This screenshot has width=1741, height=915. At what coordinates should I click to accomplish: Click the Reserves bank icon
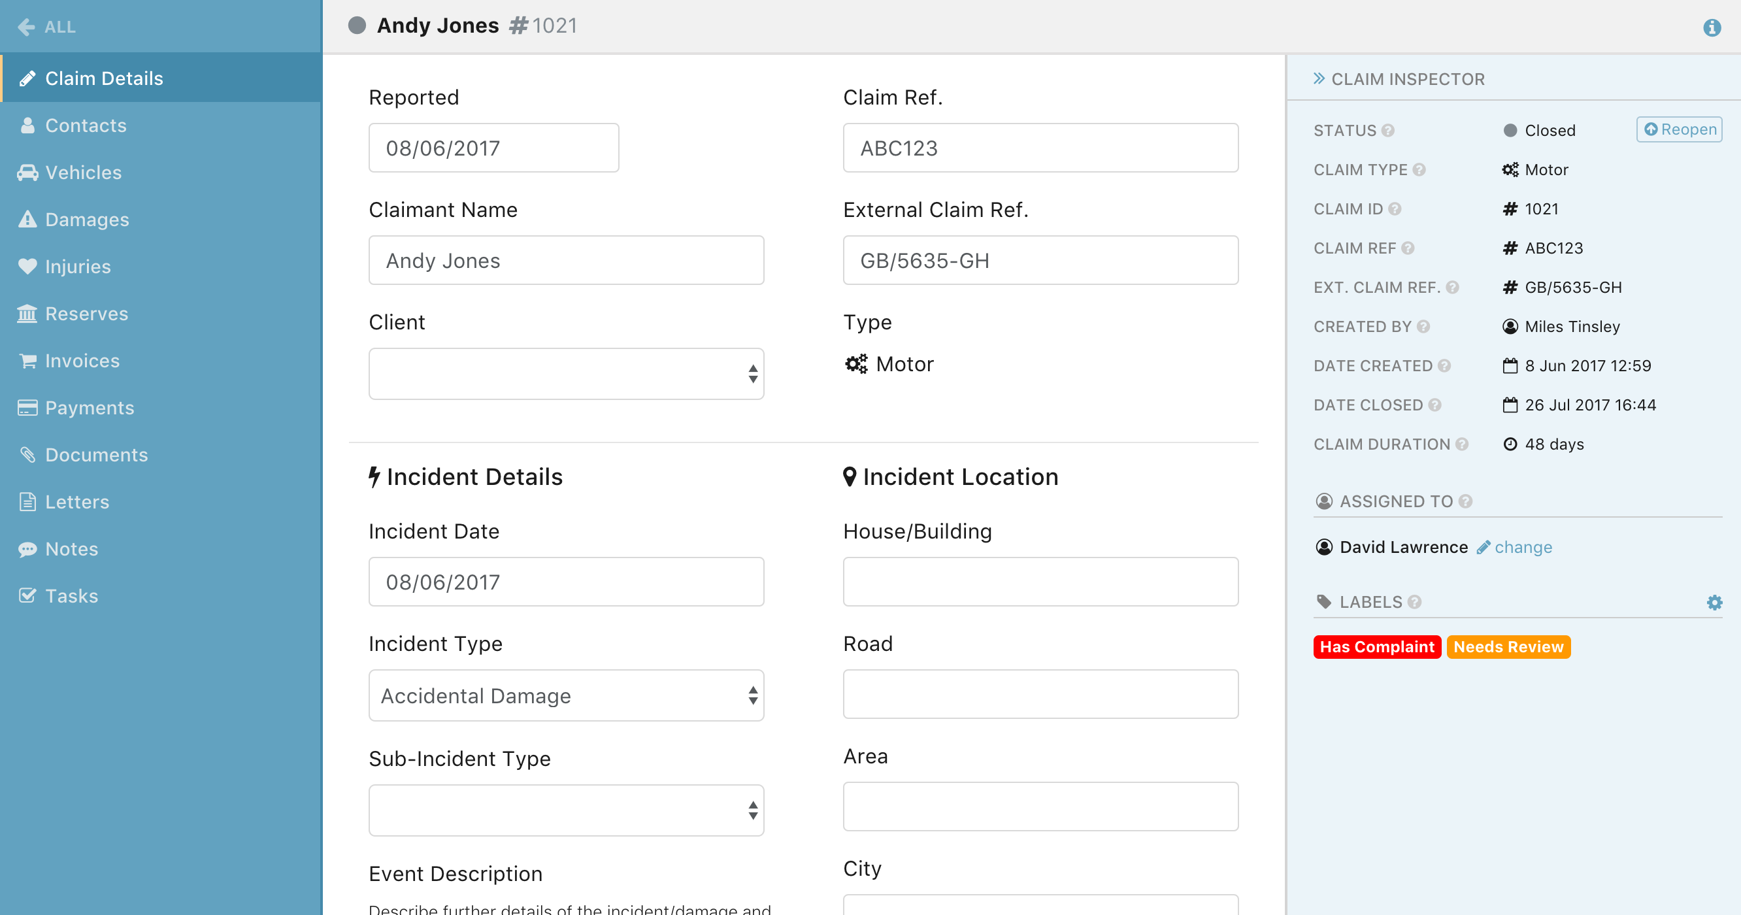[27, 313]
